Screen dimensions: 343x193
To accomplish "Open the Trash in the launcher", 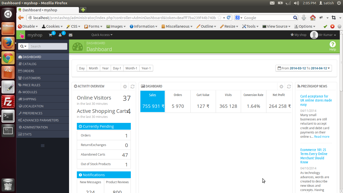I will click(8, 185).
